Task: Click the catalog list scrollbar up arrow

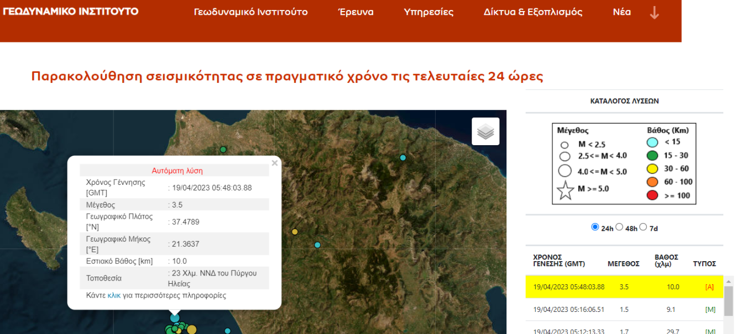Action: point(728,281)
